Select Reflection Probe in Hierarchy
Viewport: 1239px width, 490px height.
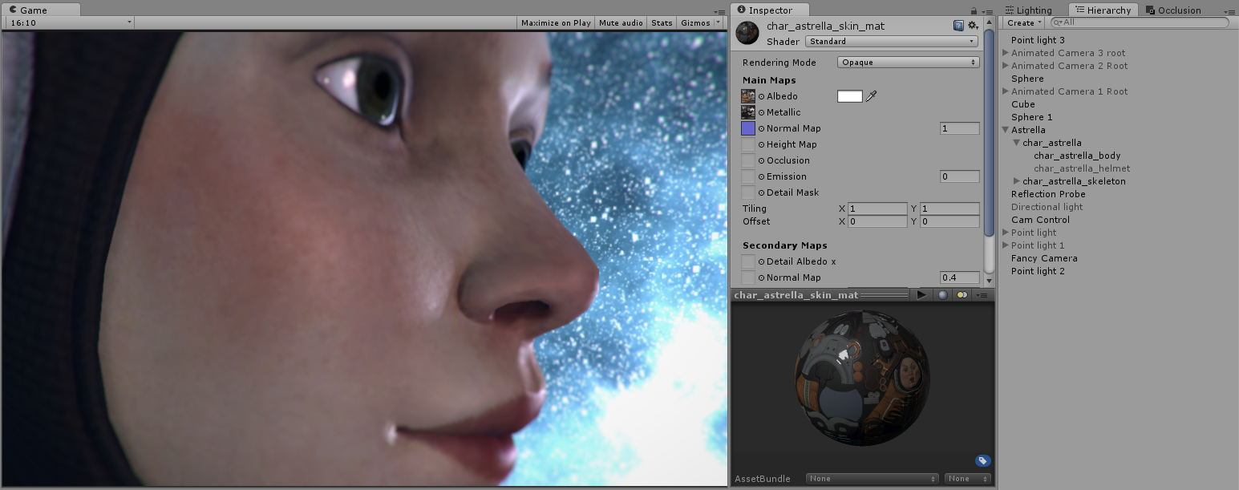1048,194
